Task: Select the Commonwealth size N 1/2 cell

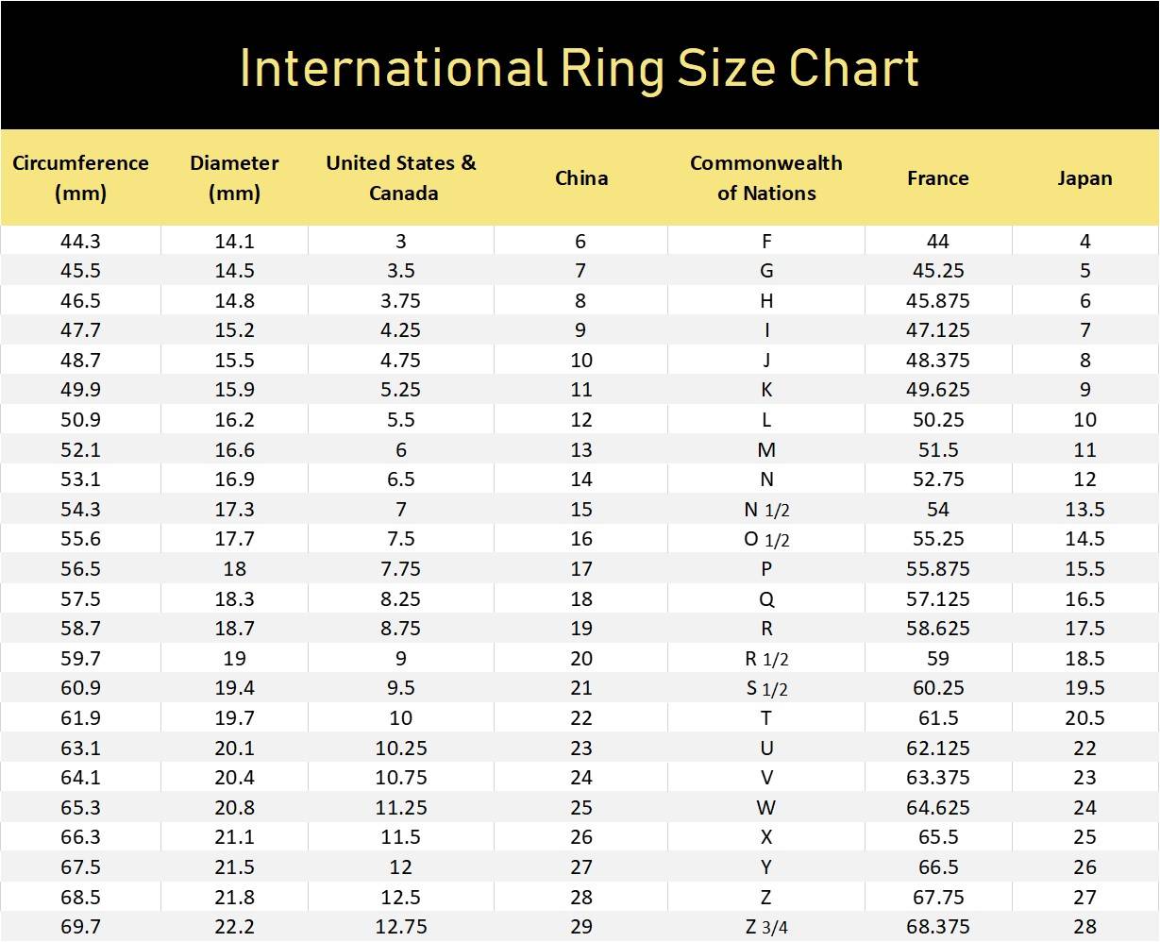Action: (x=765, y=510)
